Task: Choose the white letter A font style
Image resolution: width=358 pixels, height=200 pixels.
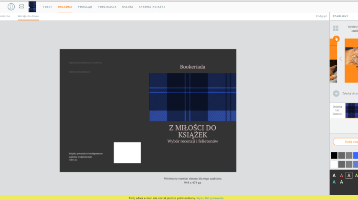Action: tap(334, 175)
